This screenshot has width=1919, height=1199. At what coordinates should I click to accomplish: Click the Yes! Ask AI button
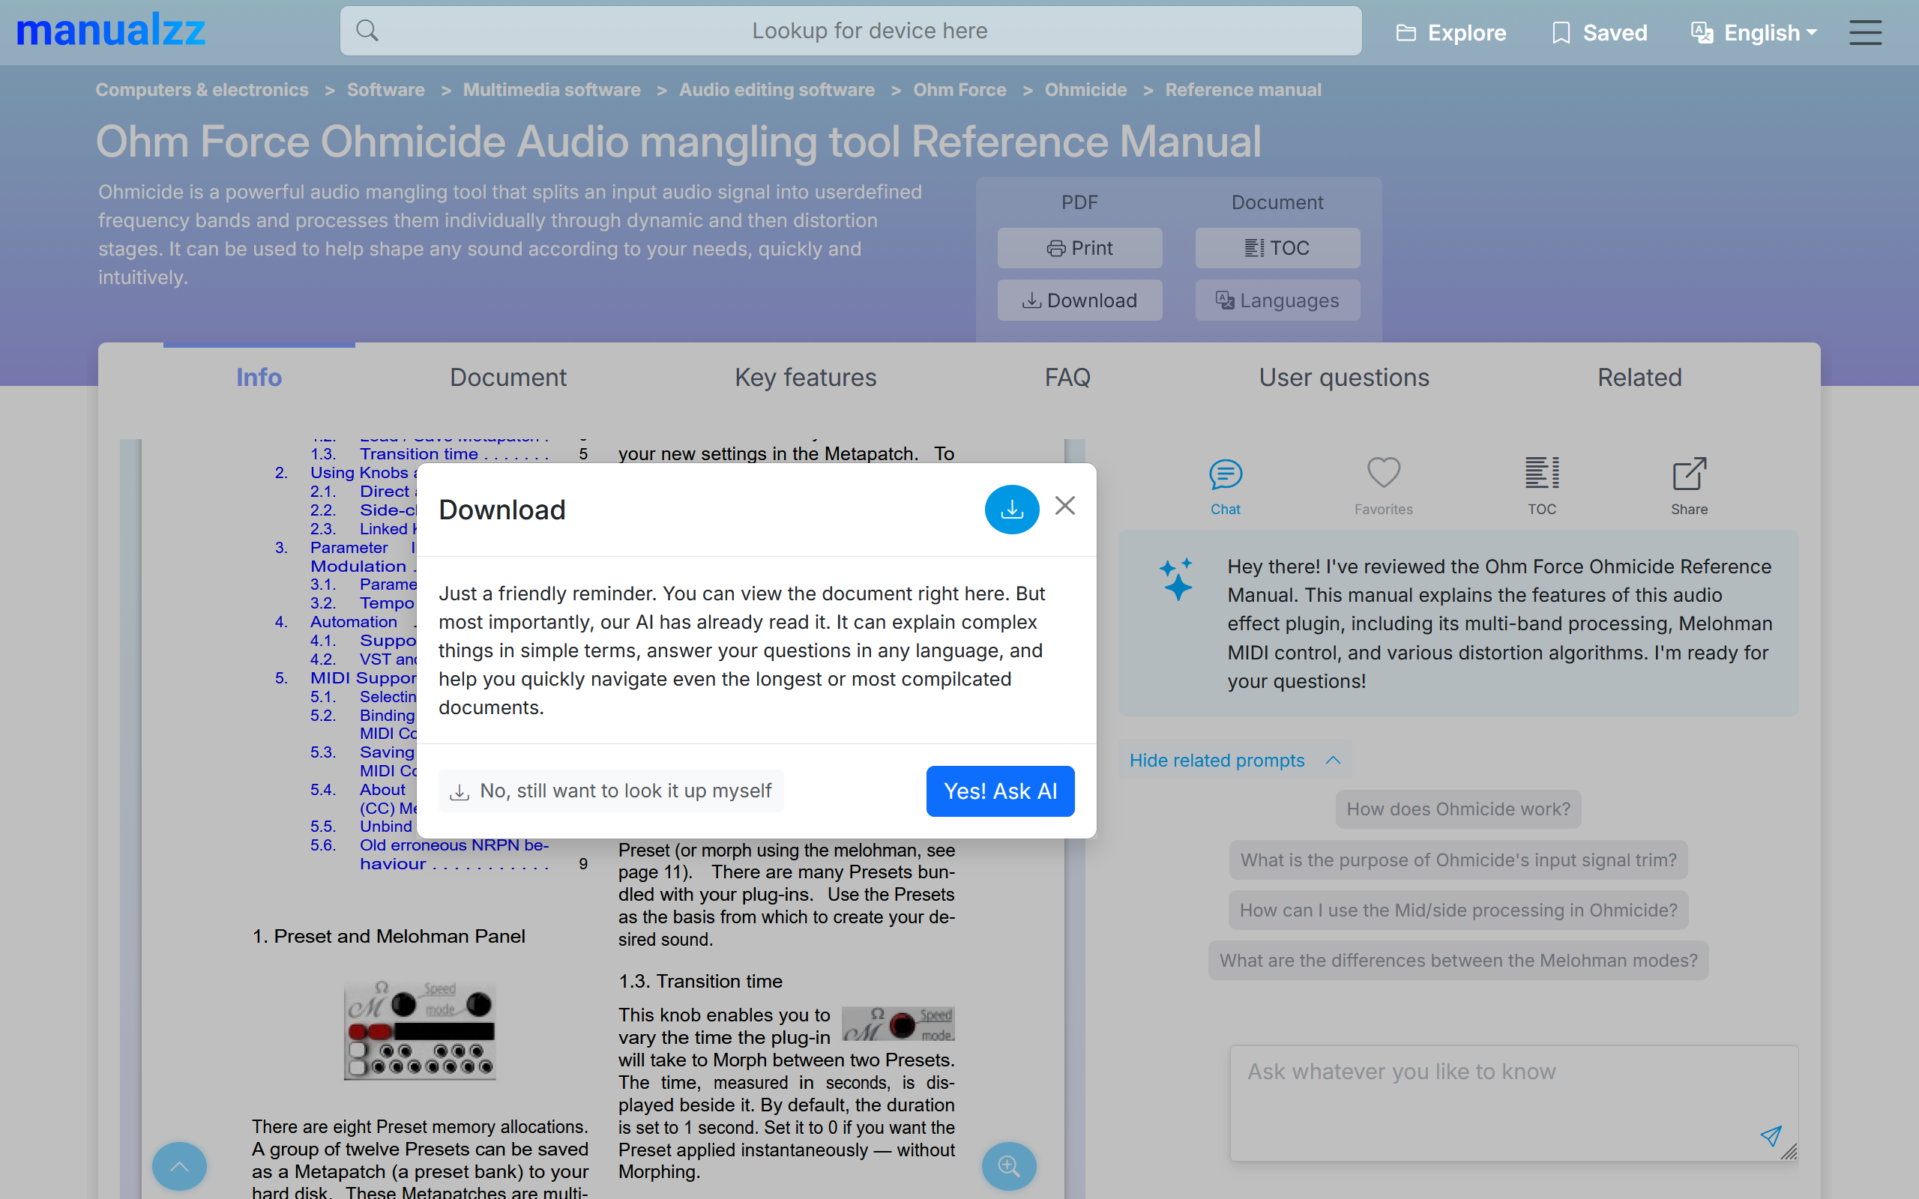(x=999, y=791)
